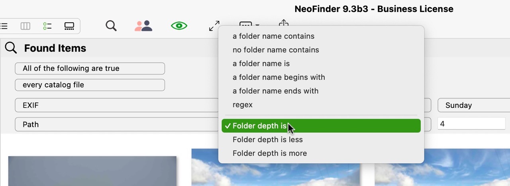Choose the 'regex' menu option

[x=321, y=105]
